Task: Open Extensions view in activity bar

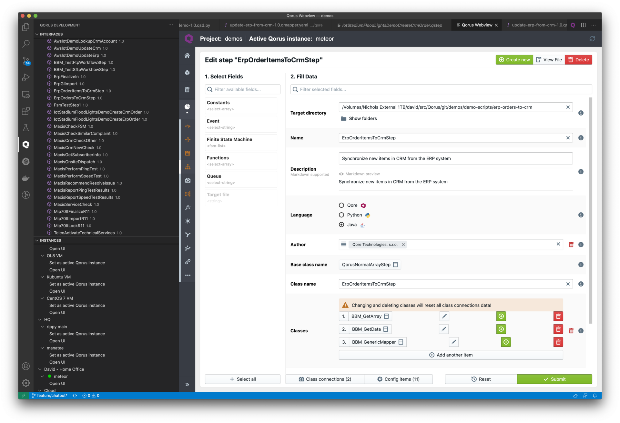Action: click(x=26, y=111)
